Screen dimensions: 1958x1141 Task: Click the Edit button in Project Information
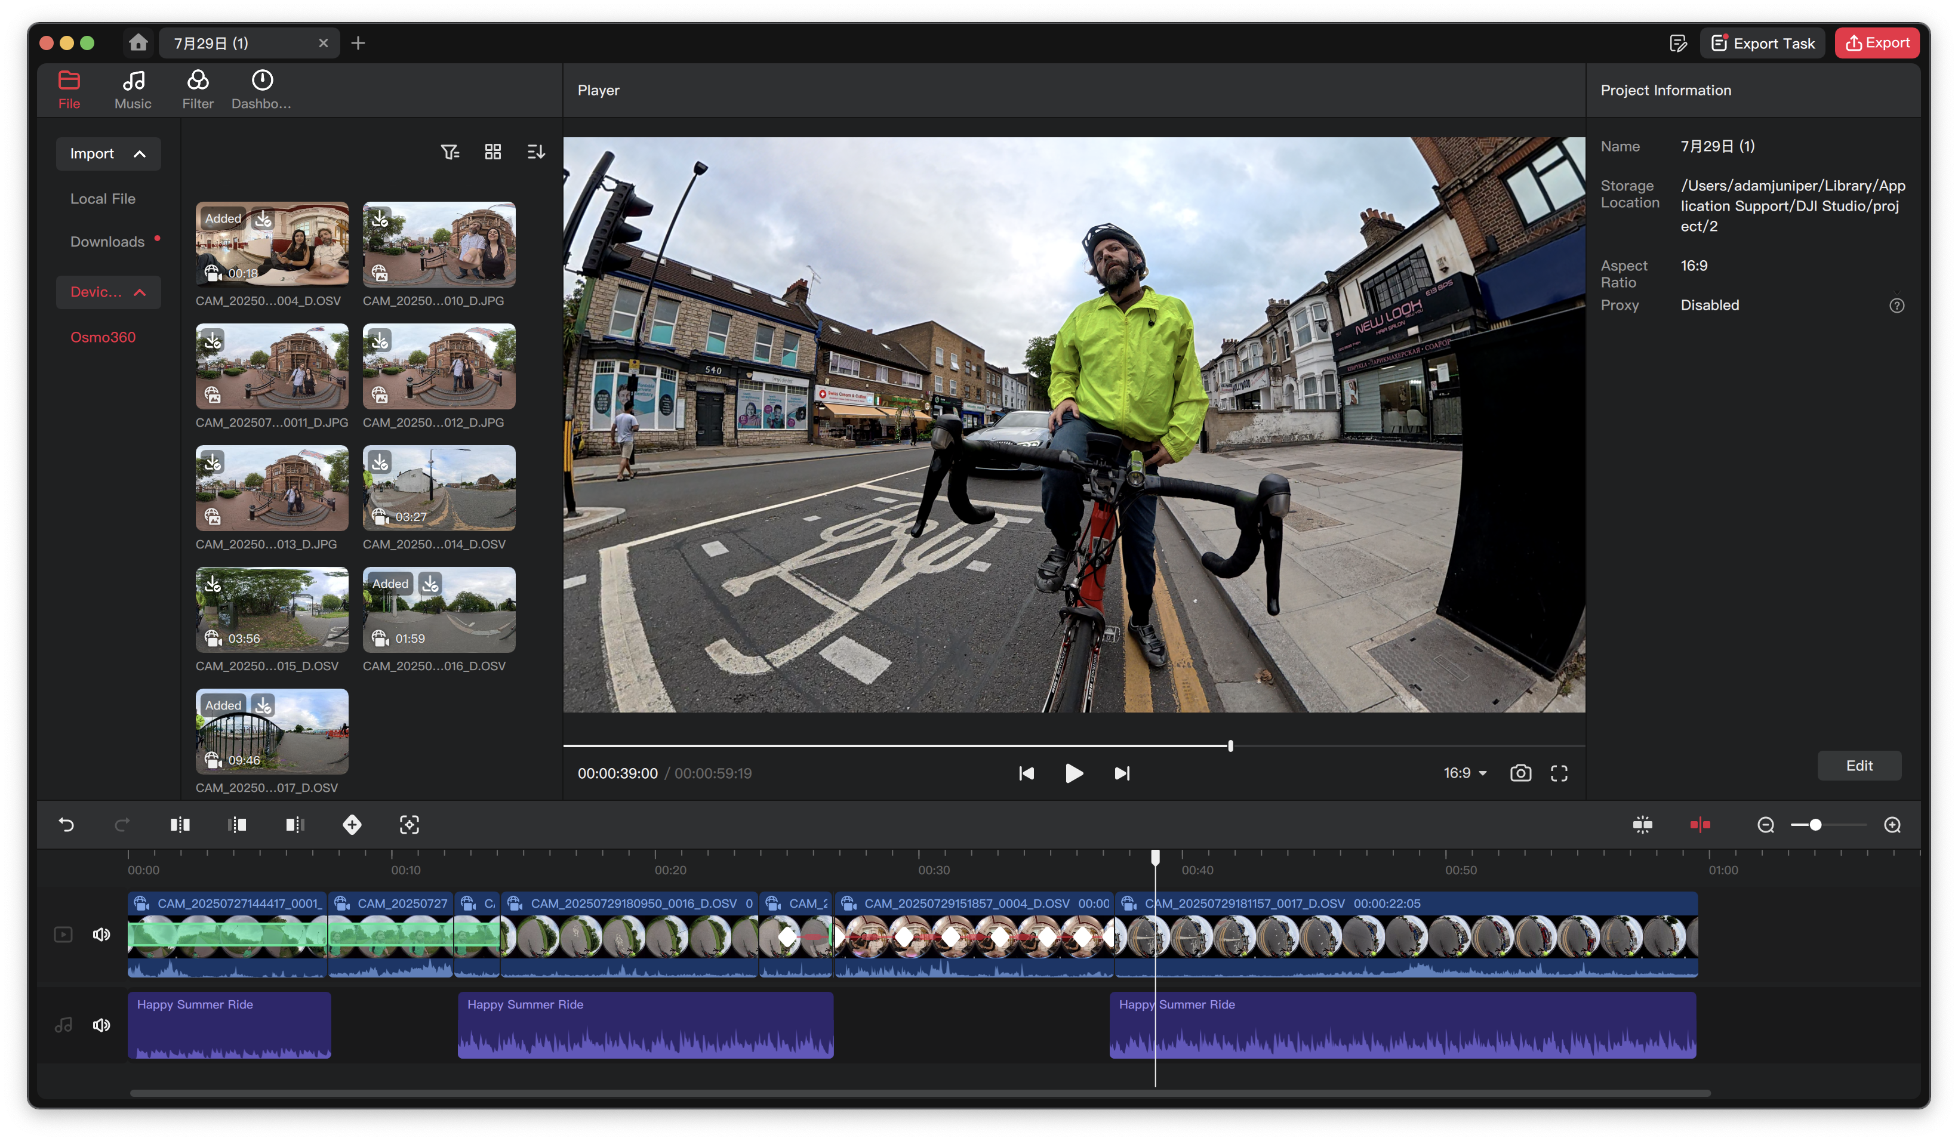[1858, 765]
